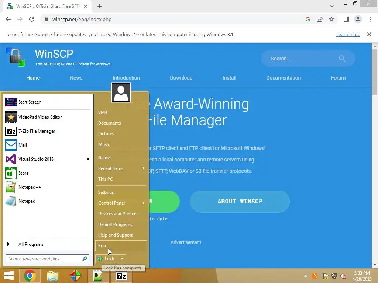Expand Visual Studio 2013 submenu arrow
The width and height of the screenshot is (378, 283).
click(x=88, y=159)
